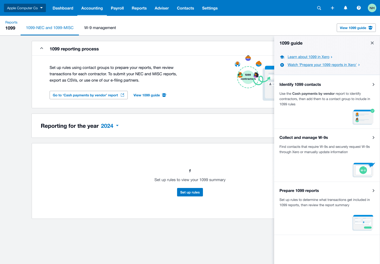Close the 1099 guide panel
The height and width of the screenshot is (264, 380).
point(372,43)
